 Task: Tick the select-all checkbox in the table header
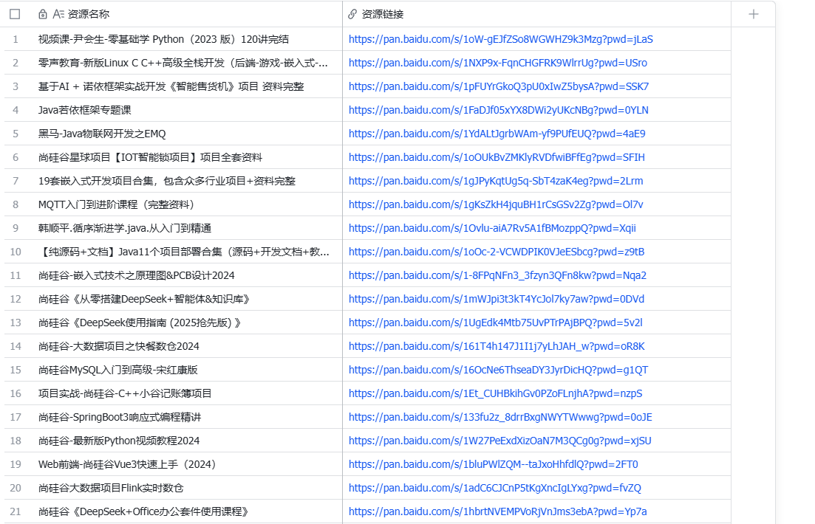[x=15, y=14]
